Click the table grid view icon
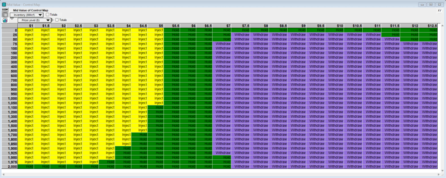The width and height of the screenshot is (446, 178). tap(5, 14)
